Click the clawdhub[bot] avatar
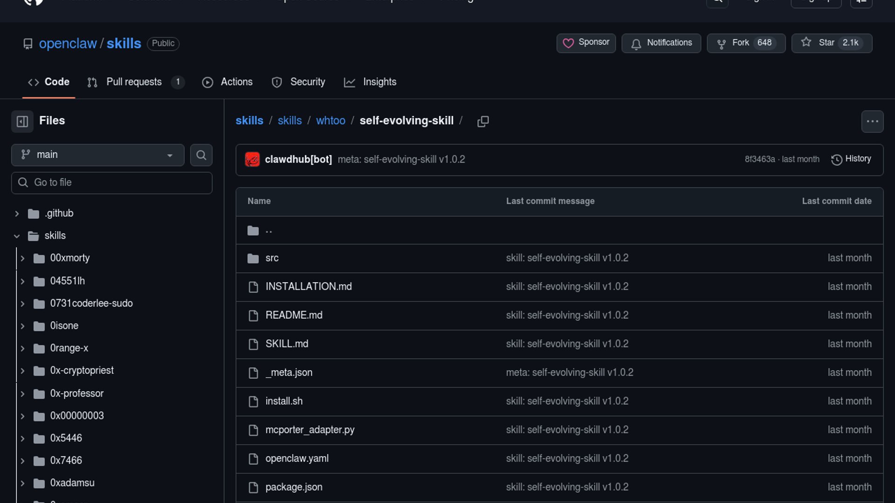Viewport: 895px width, 503px height. coord(252,160)
